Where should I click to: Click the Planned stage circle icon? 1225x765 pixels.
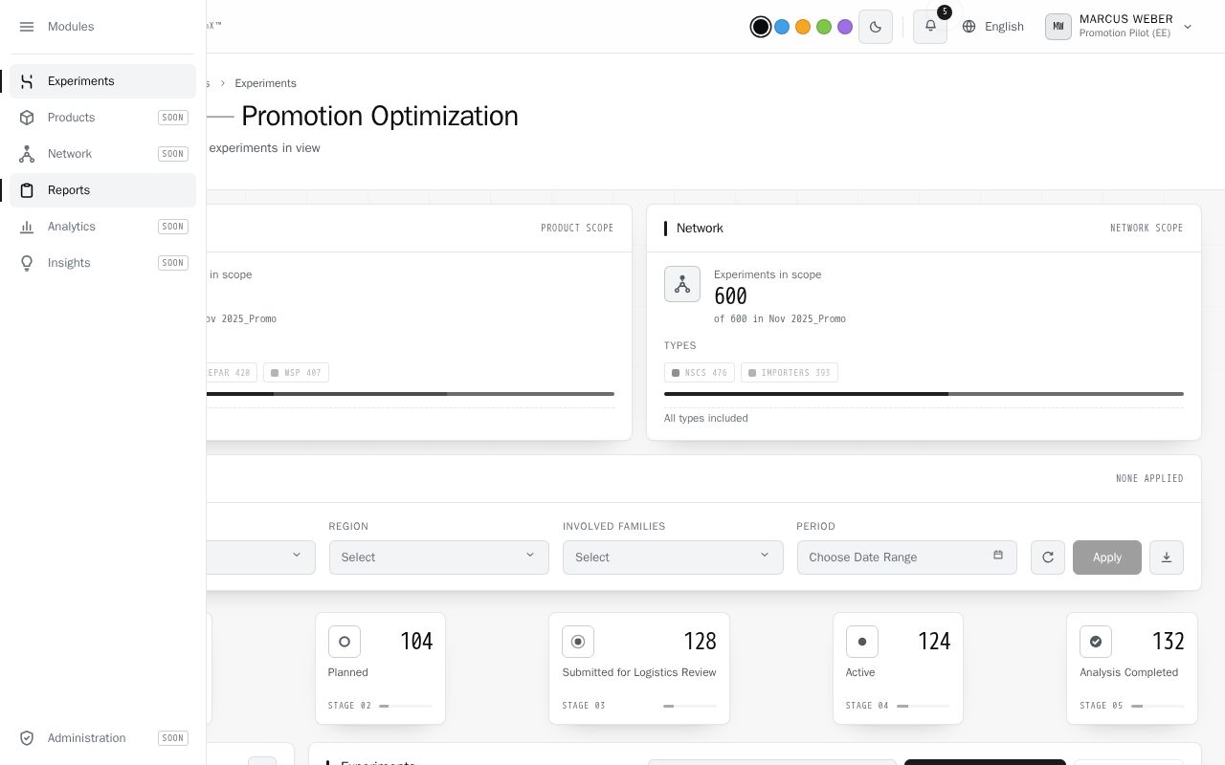coord(345,642)
